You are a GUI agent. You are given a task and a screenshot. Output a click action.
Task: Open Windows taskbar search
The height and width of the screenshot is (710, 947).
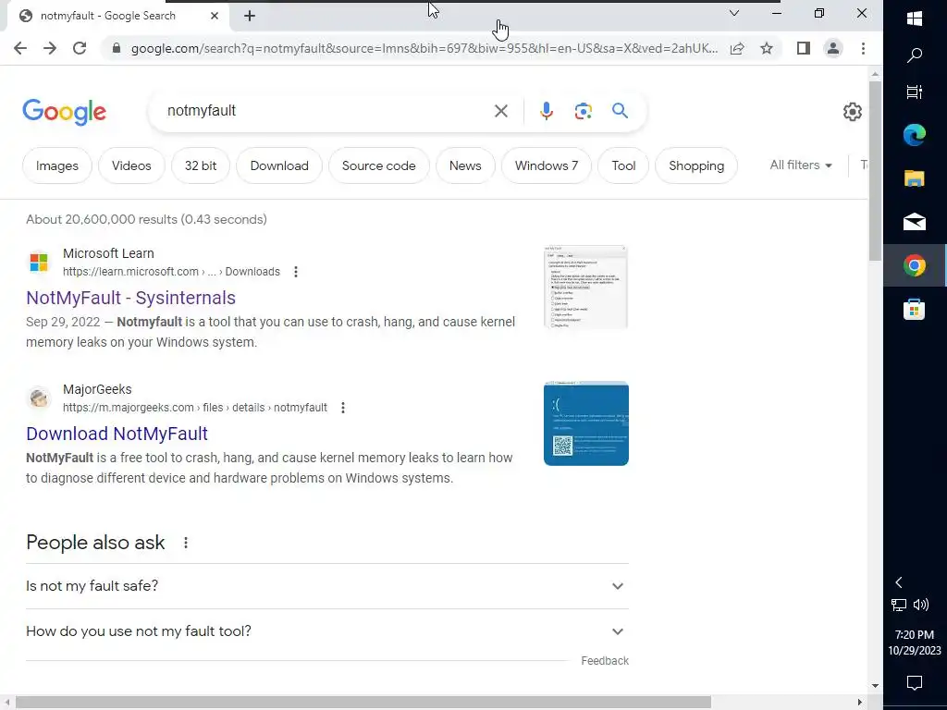pyautogui.click(x=915, y=55)
